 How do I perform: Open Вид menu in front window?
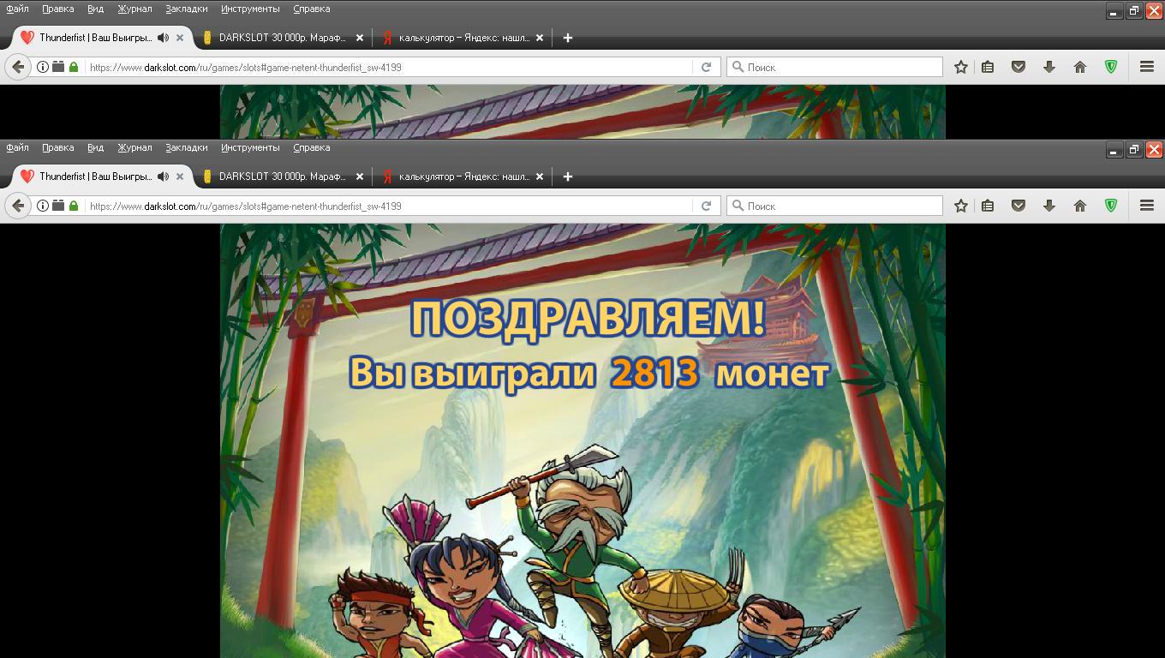click(95, 147)
